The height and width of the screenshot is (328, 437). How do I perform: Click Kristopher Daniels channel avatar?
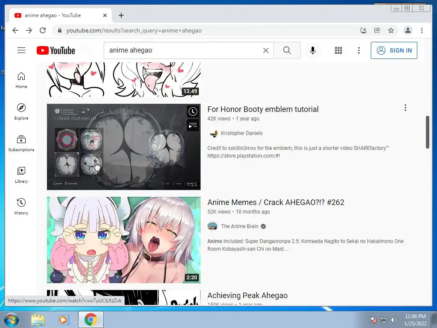(213, 134)
